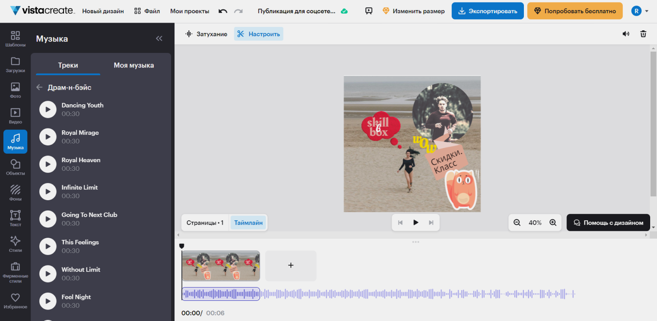Add a new page with plus tile

coord(291,266)
